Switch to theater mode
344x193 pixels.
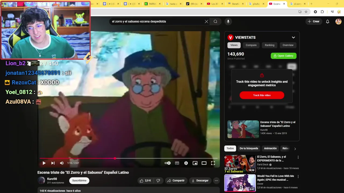pos(204,163)
